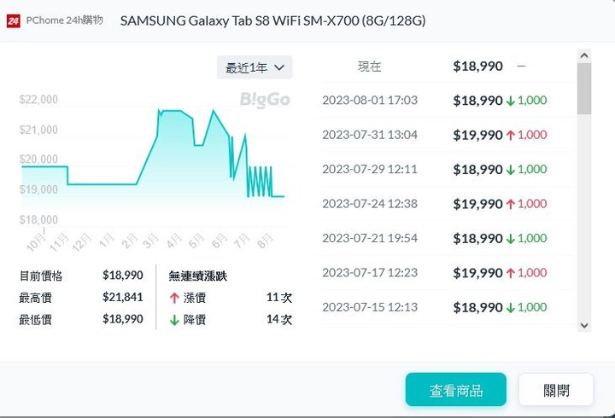Open the 最近1年 time range dropdown
Viewport: 615px width, 418px height.
pyautogui.click(x=255, y=67)
